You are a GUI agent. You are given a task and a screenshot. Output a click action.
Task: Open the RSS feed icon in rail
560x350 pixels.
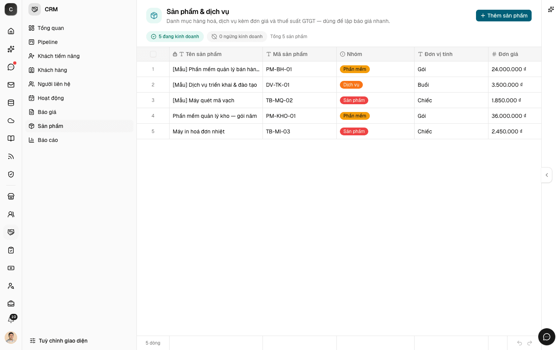click(11, 156)
